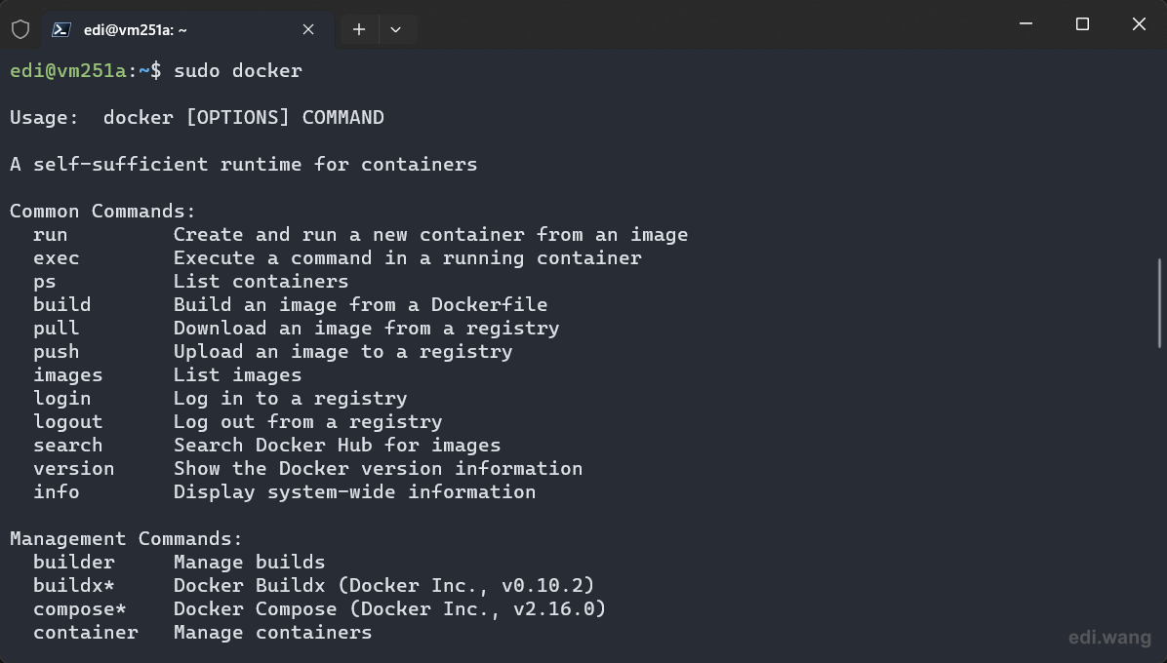Maximize the terminal window

[x=1082, y=23]
